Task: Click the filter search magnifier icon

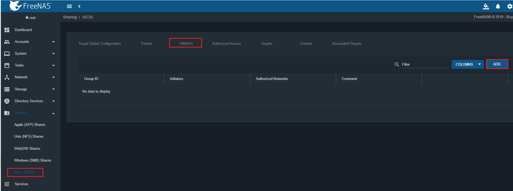Action: (397, 64)
